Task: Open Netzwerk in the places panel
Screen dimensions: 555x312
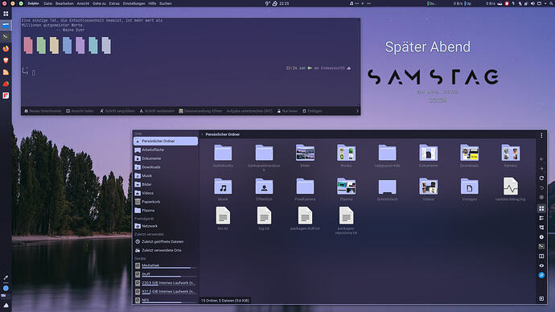Action: pyautogui.click(x=166, y=226)
